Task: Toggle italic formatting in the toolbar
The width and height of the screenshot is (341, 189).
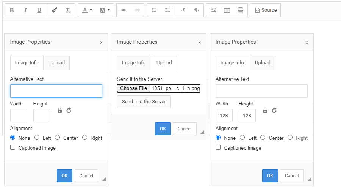Action: point(25,10)
